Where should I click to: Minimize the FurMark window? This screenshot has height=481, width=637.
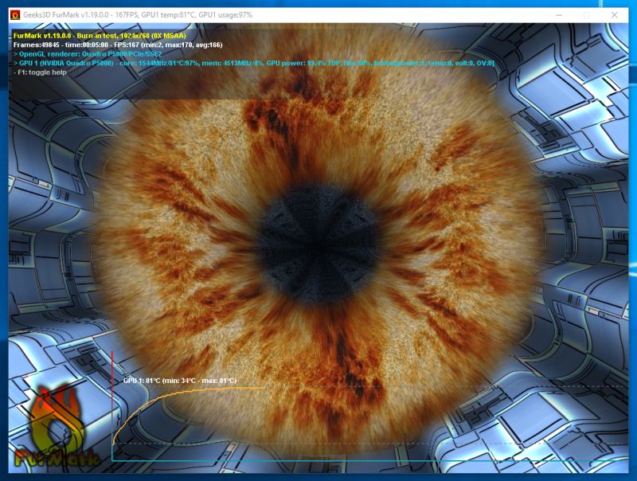click(x=559, y=15)
